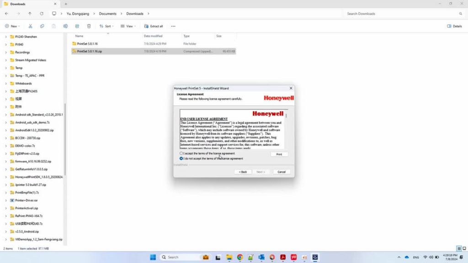Click the Up directory arrow
This screenshot has width=468, height=263.
click(30, 14)
